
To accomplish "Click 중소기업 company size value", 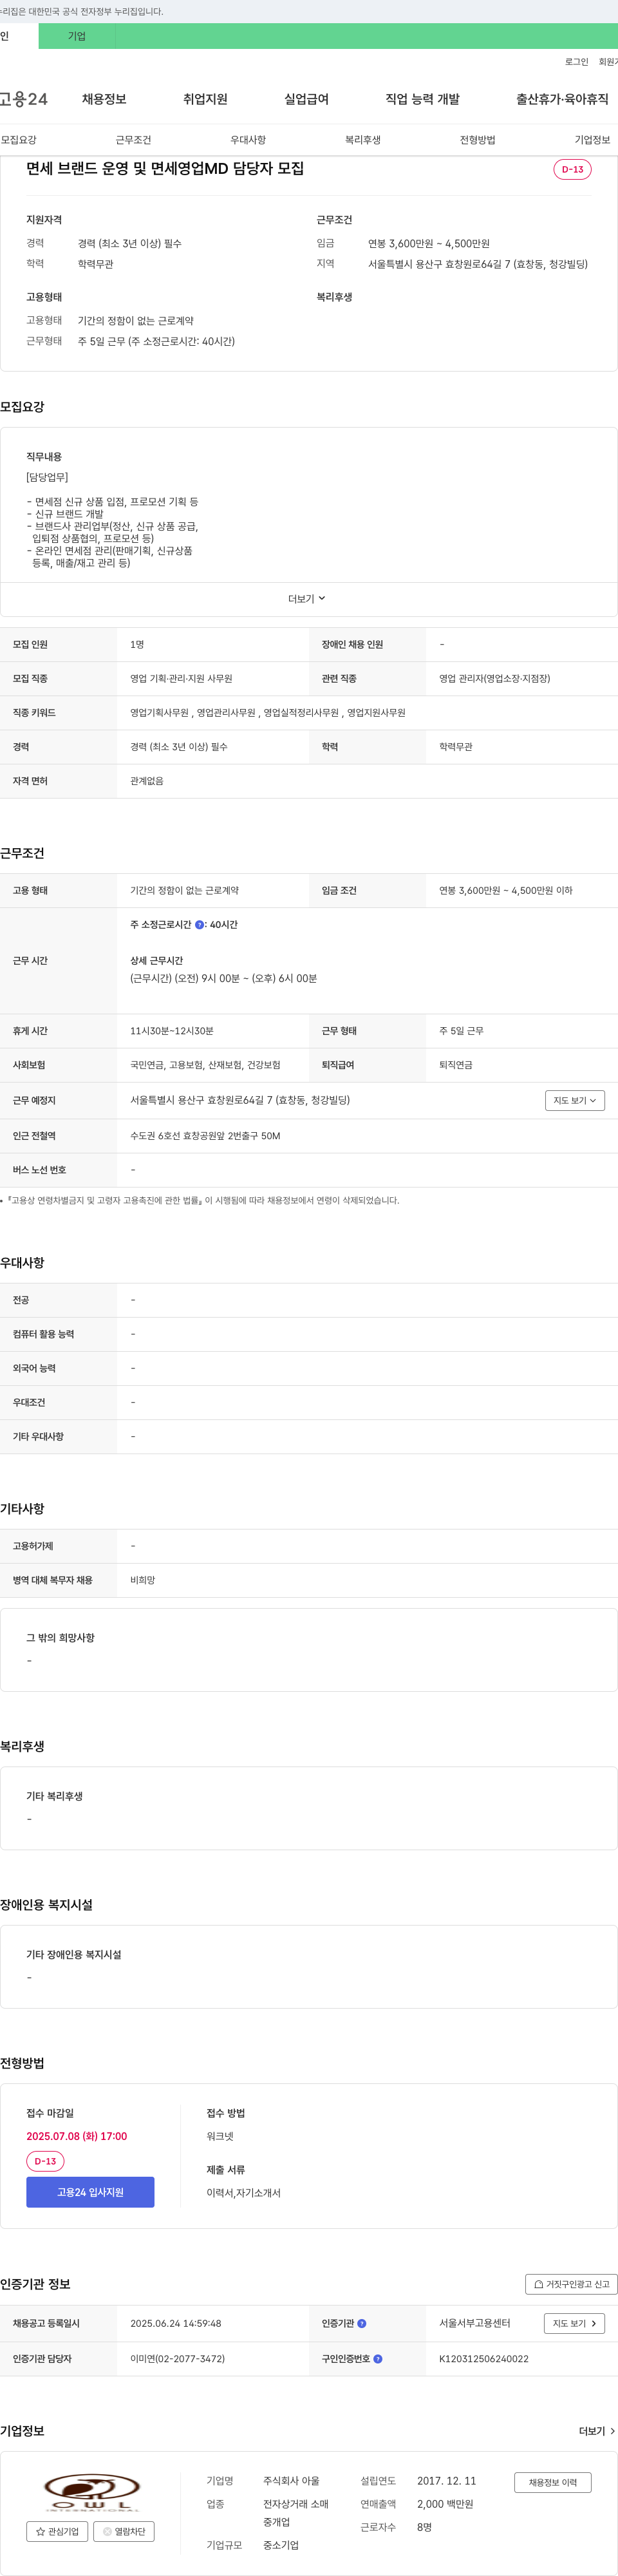I will tap(281, 2545).
